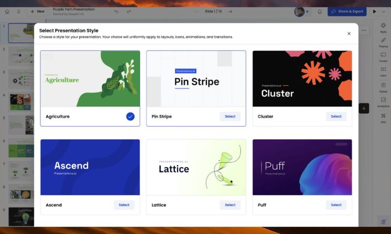Click the Undo arrow icon
The height and width of the screenshot is (234, 391).
(x=116, y=11)
